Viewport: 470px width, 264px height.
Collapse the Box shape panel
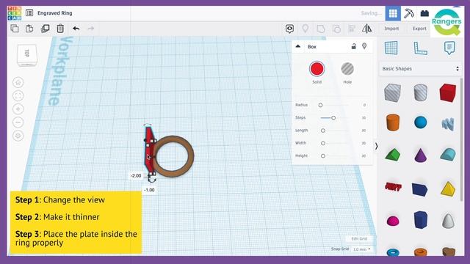tap(298, 46)
